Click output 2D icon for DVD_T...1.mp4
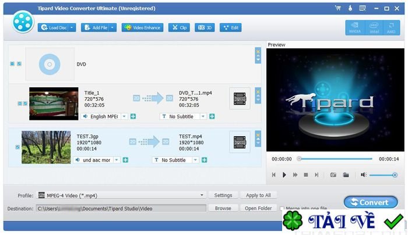The width and height of the screenshot is (408, 235). click(x=170, y=98)
